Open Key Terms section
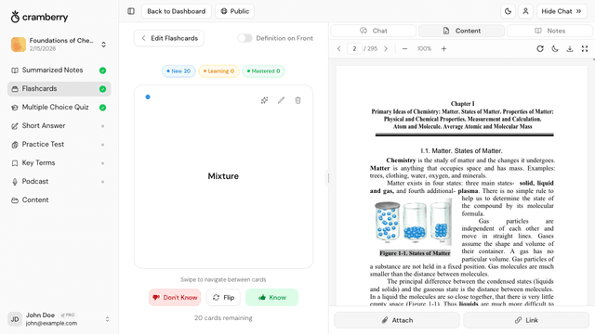595x334 pixels. pos(59,163)
